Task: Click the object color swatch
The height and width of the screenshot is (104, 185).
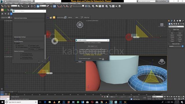Action: point(183,46)
